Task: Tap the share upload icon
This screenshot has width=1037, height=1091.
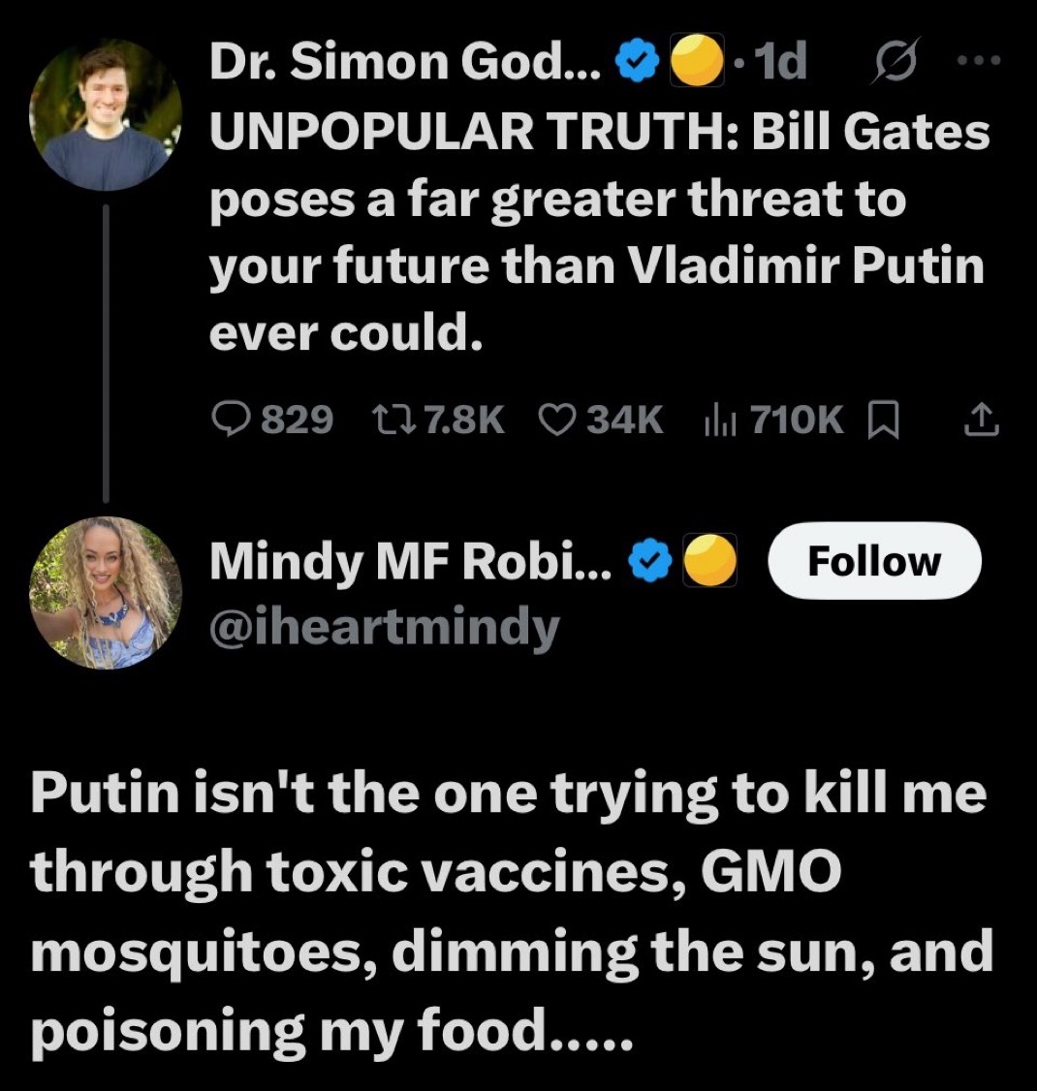Action: (x=981, y=420)
